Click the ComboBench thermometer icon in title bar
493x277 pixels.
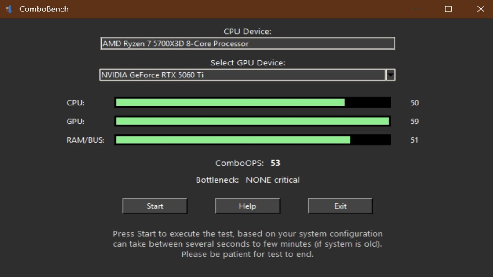9,9
